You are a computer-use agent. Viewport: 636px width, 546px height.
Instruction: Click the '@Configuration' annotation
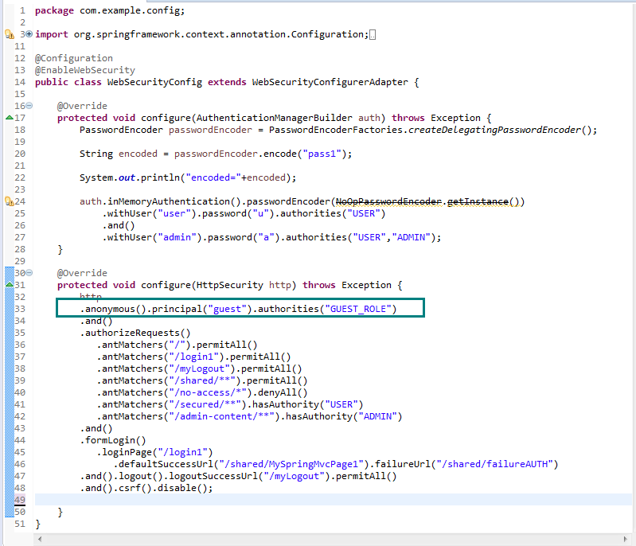coord(74,58)
